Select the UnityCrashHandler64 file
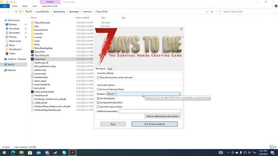278x156 pixels. tap(44, 92)
